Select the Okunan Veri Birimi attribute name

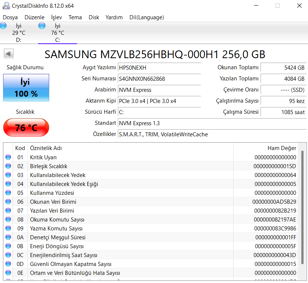tap(53, 202)
